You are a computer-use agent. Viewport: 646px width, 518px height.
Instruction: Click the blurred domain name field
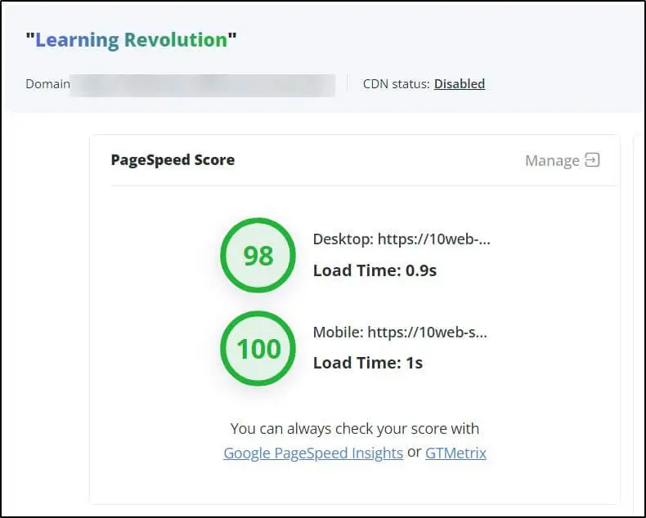coord(203,85)
